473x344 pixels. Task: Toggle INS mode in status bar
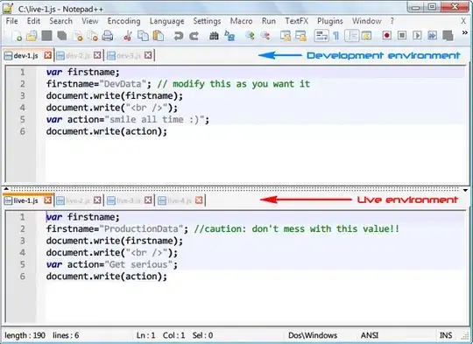(446, 335)
